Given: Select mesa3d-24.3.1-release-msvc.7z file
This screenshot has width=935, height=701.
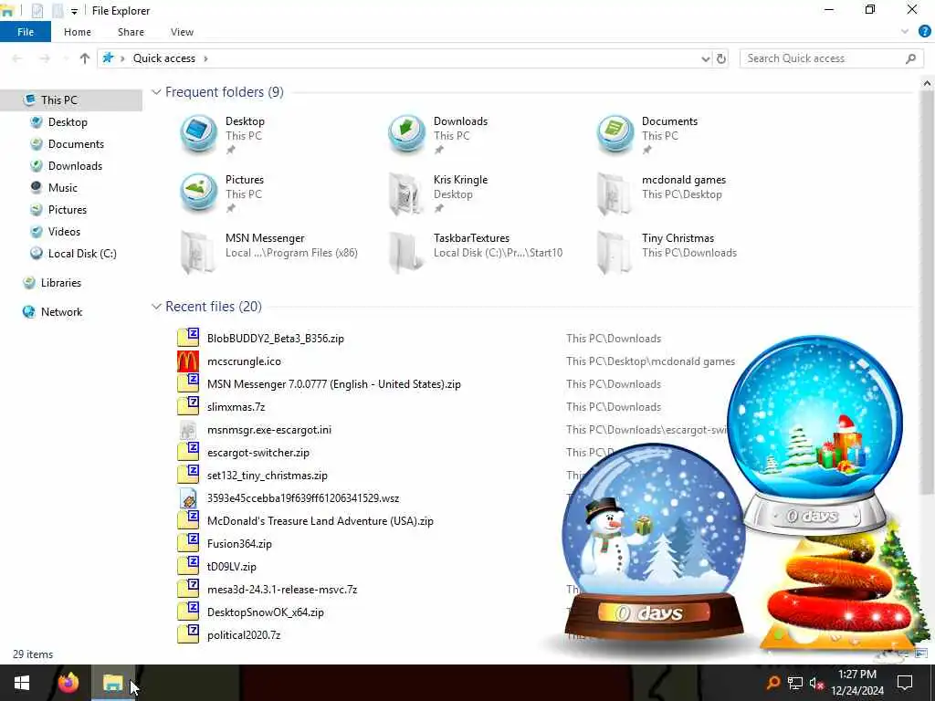Looking at the screenshot, I should click(282, 590).
